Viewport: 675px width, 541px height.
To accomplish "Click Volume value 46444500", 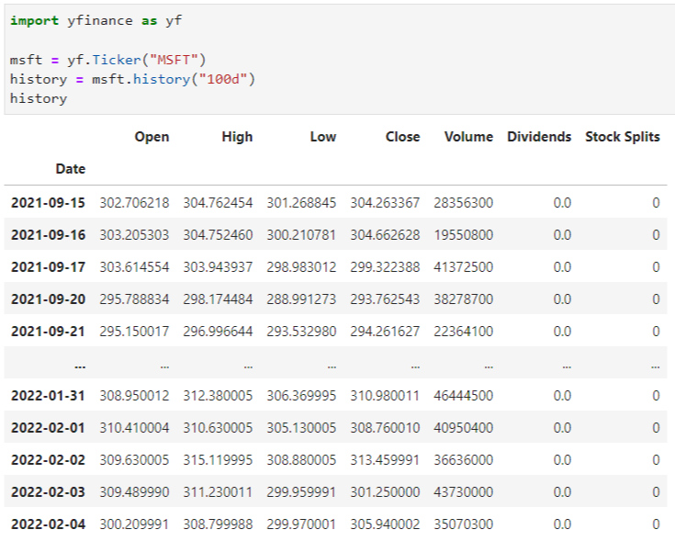I will click(x=463, y=396).
